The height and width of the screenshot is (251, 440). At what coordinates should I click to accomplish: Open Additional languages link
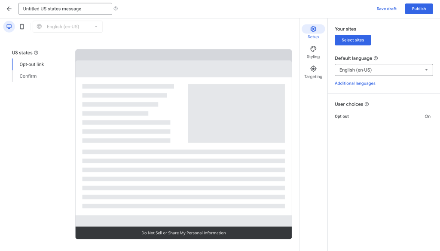[x=355, y=83]
